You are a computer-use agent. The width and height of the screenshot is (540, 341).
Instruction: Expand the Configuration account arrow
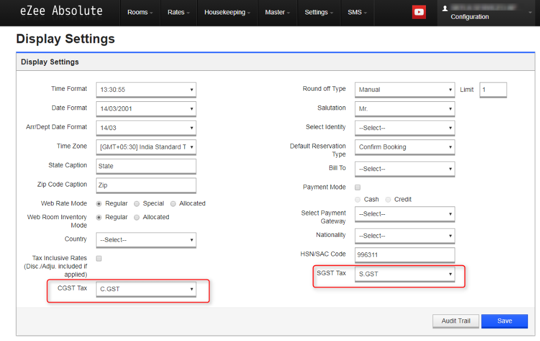tap(530, 12)
